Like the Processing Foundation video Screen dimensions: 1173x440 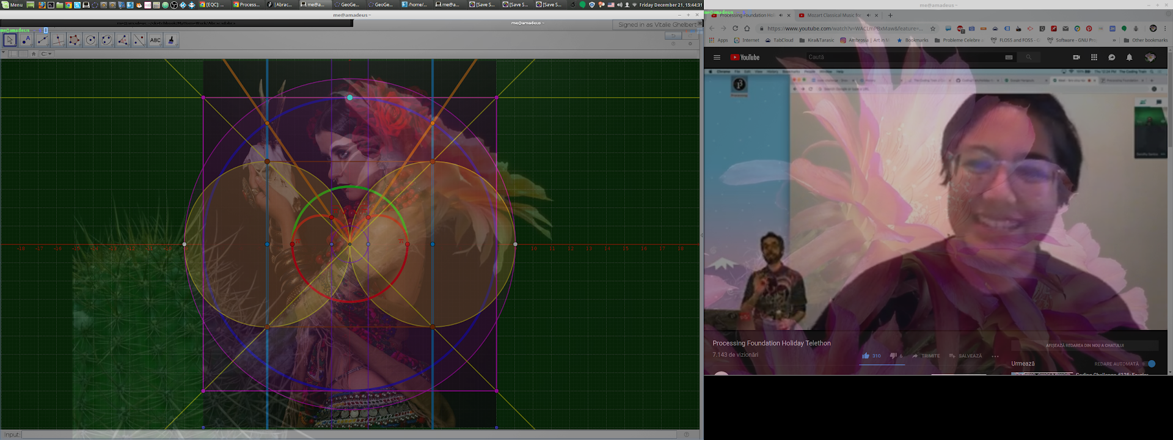871,356
